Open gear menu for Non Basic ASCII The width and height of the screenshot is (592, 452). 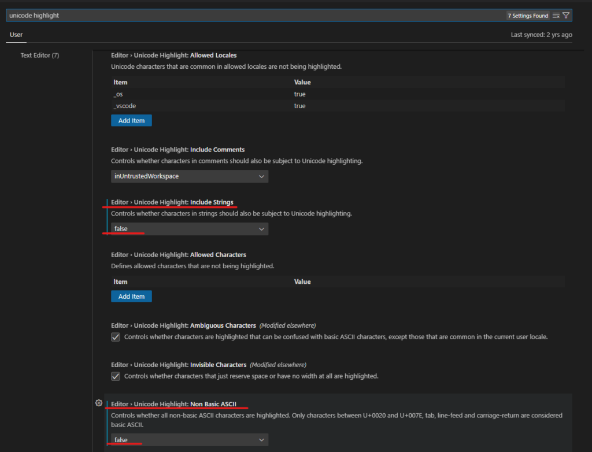[98, 403]
